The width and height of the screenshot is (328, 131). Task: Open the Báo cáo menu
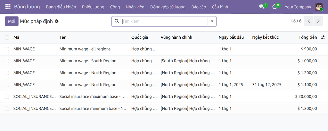click(x=199, y=7)
